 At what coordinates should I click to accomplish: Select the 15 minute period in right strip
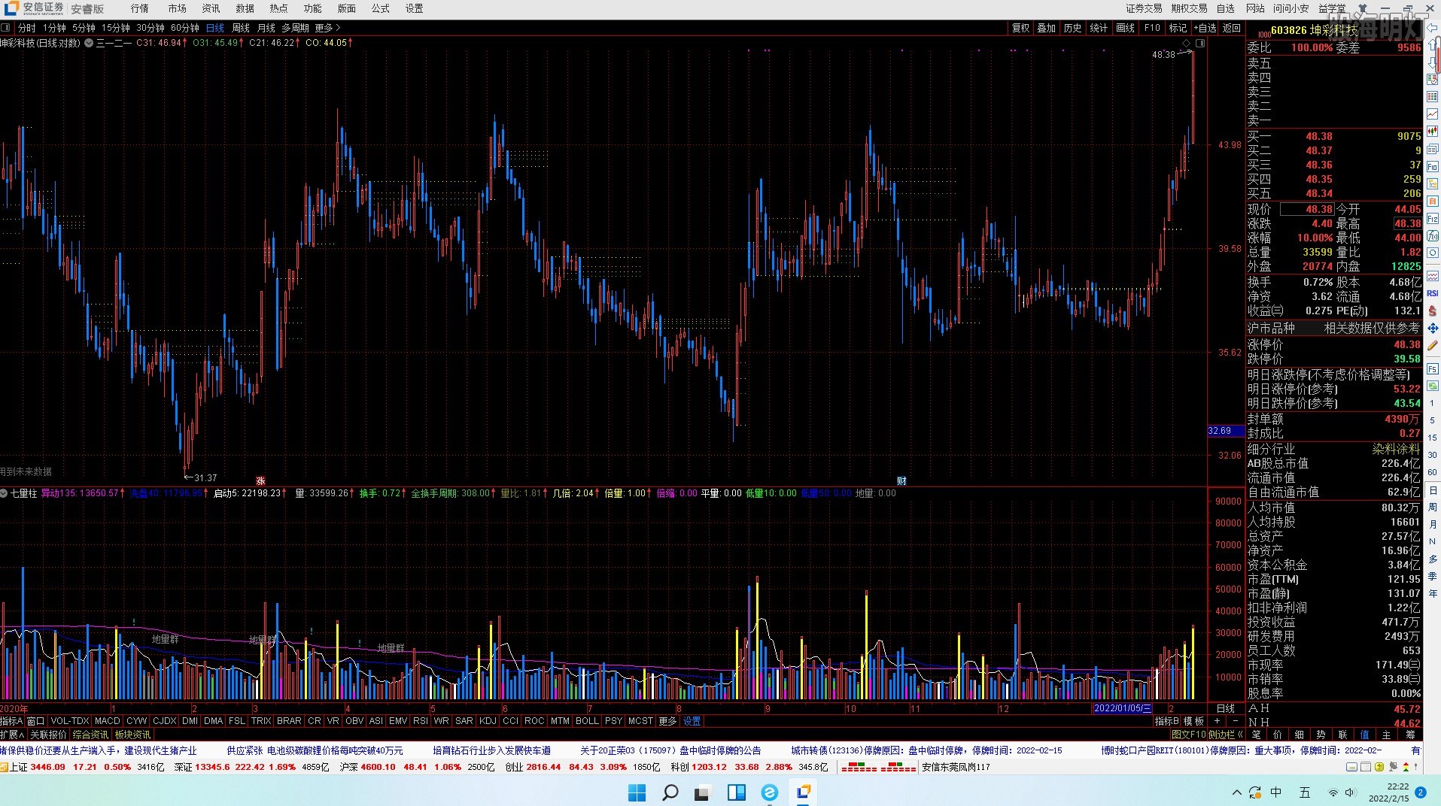(1432, 438)
